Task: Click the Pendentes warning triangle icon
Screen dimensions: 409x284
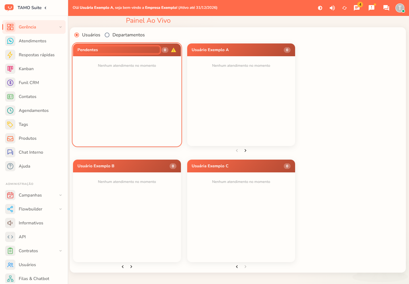Action: [x=174, y=50]
